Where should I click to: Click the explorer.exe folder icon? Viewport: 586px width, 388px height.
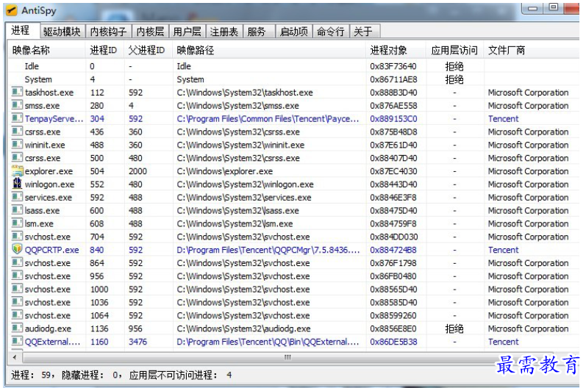tap(17, 170)
